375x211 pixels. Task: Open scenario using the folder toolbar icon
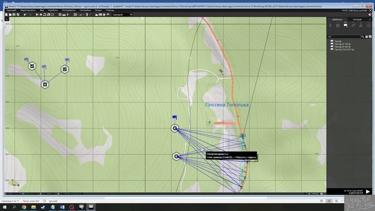[x=11, y=15]
